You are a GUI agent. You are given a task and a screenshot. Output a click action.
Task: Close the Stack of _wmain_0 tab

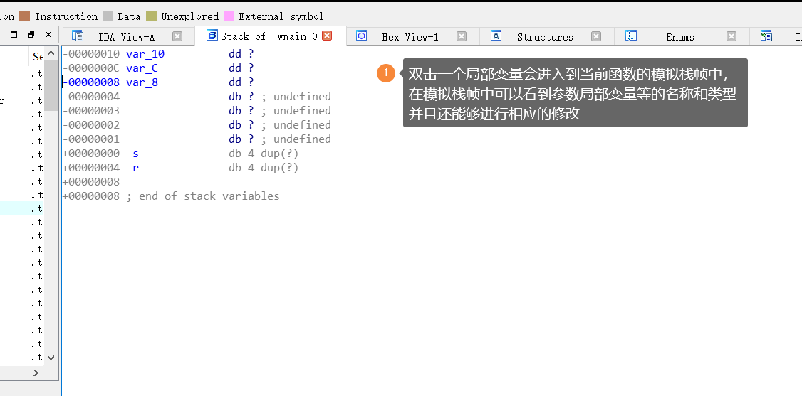click(x=327, y=36)
